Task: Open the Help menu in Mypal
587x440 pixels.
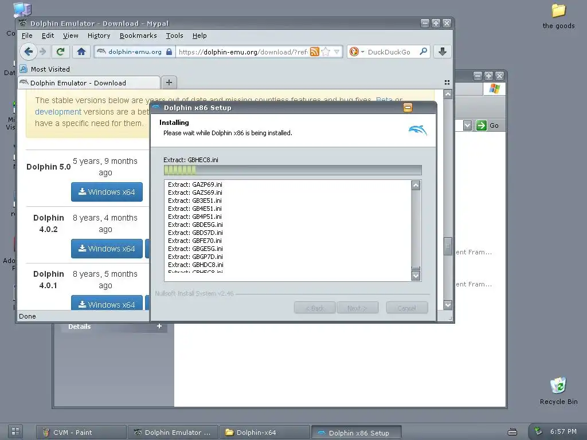Action: 199,36
